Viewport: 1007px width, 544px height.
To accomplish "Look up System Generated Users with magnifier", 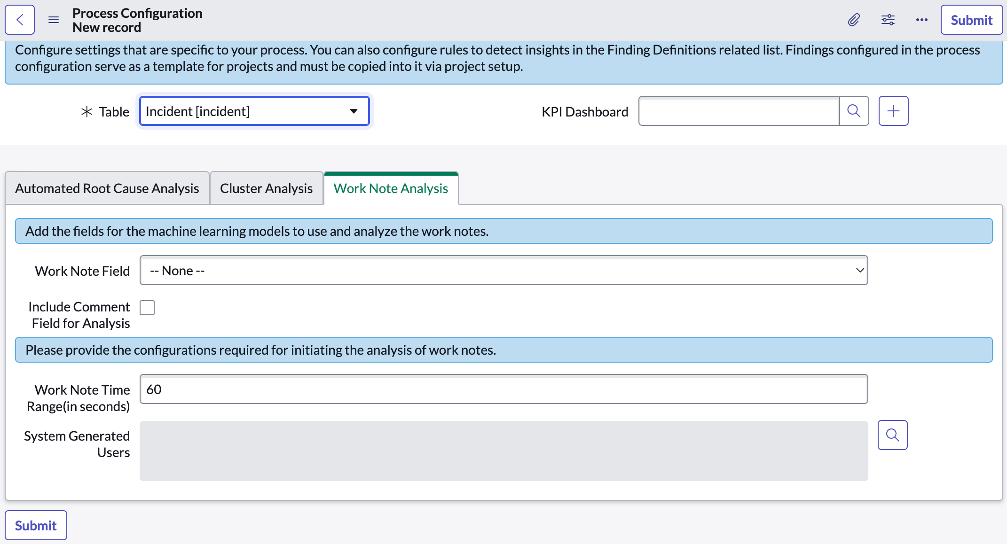I will [892, 435].
